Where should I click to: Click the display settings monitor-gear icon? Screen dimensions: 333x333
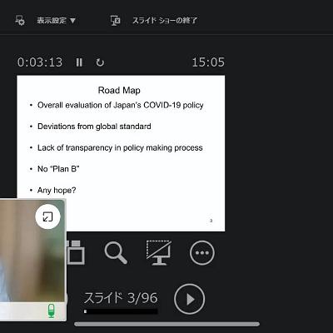click(20, 21)
